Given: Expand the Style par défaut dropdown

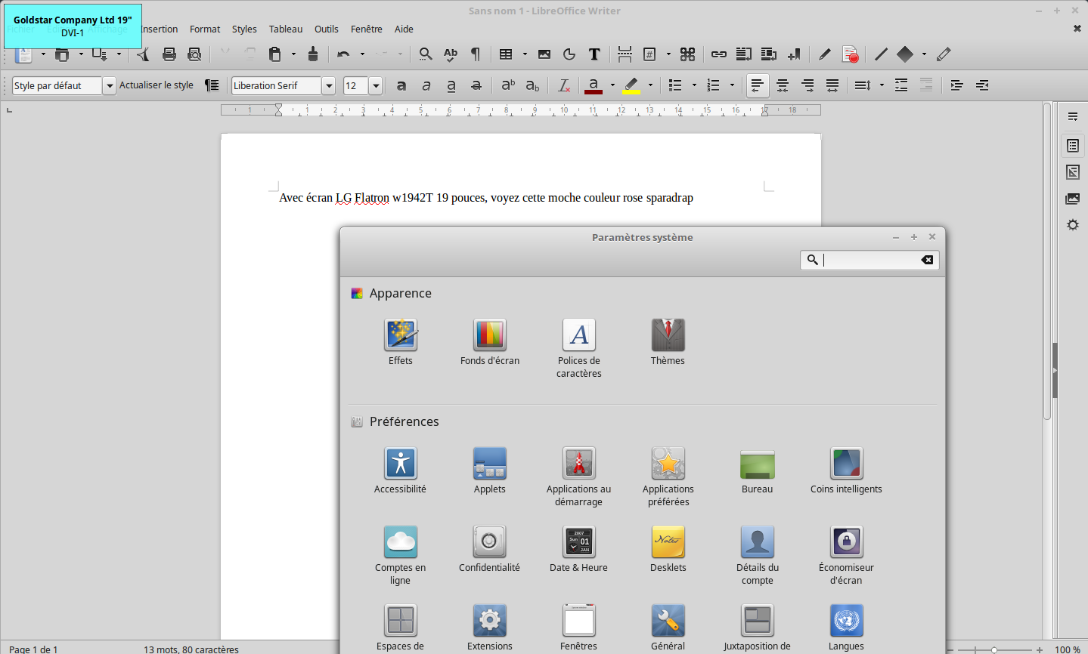Looking at the screenshot, I should (110, 85).
